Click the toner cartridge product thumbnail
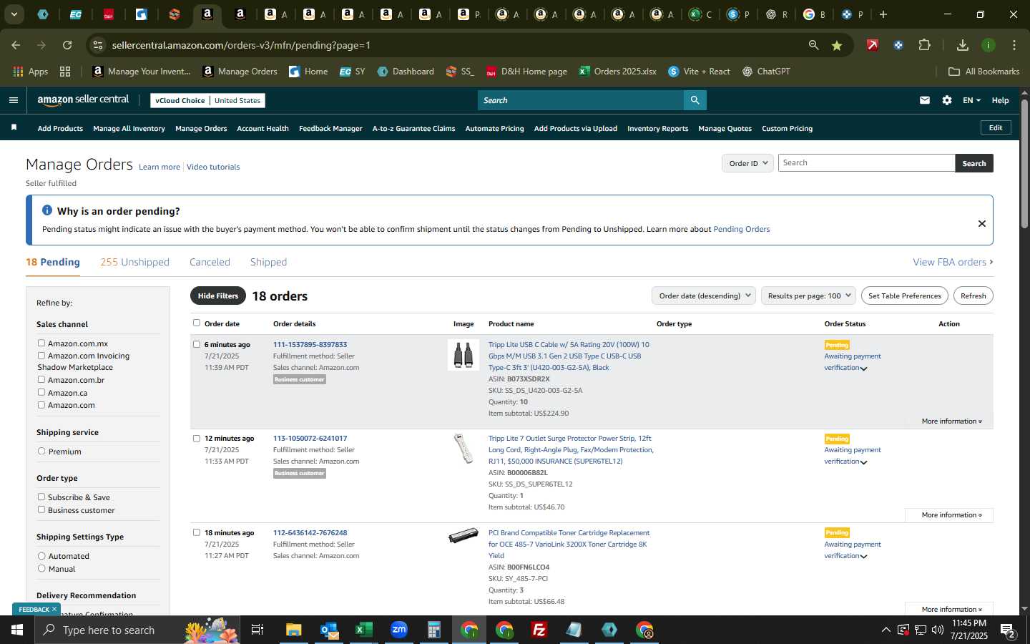1030x644 pixels. (x=463, y=535)
